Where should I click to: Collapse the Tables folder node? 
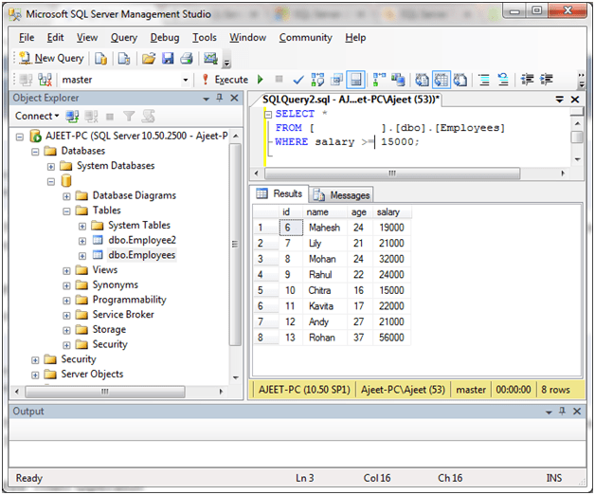(x=67, y=211)
